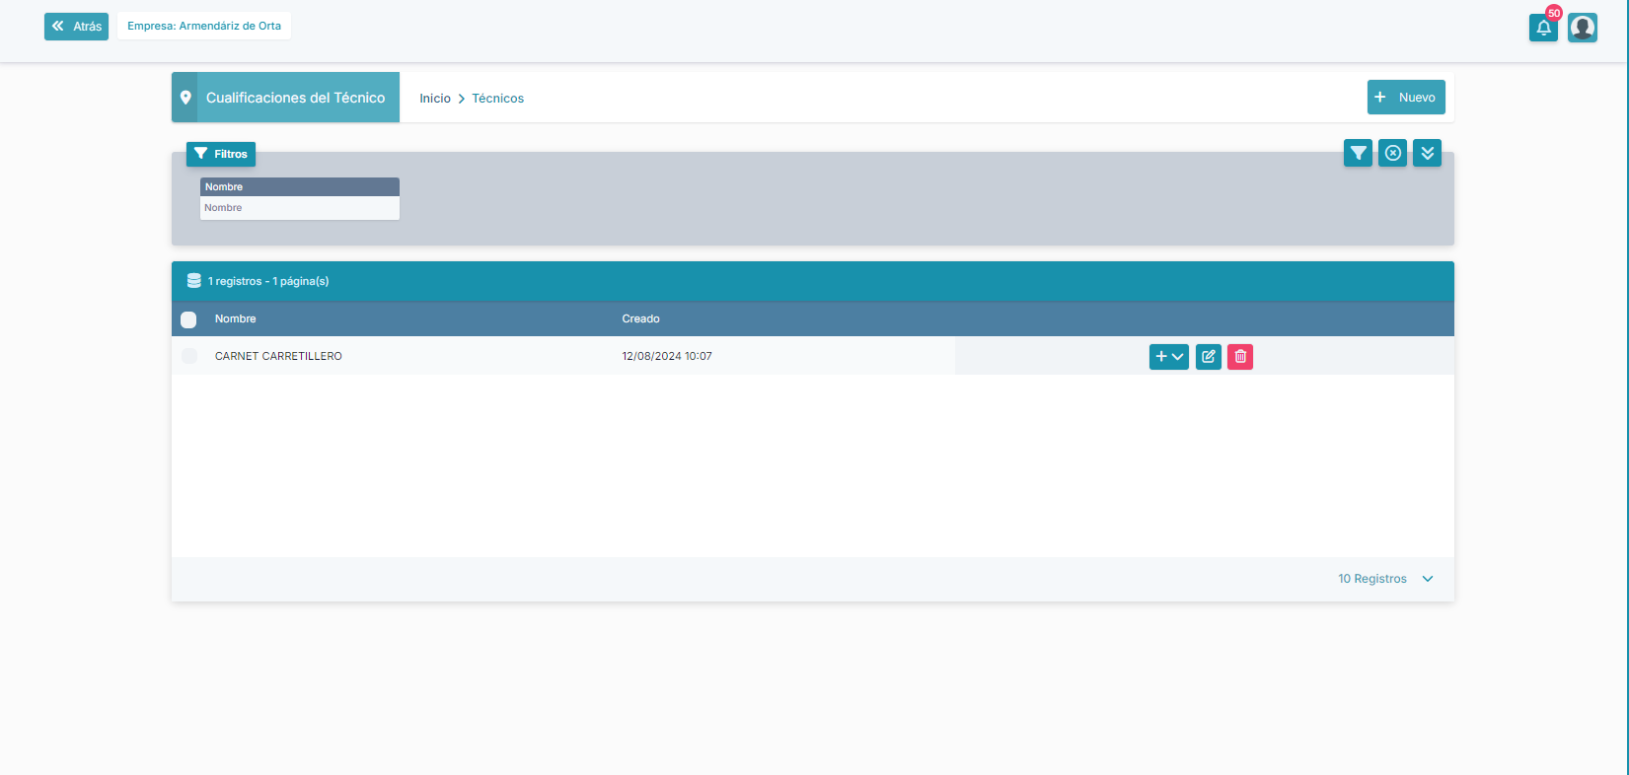Viewport: 1629px width, 775px height.
Task: Sort by the Creado column header
Action: point(640,318)
